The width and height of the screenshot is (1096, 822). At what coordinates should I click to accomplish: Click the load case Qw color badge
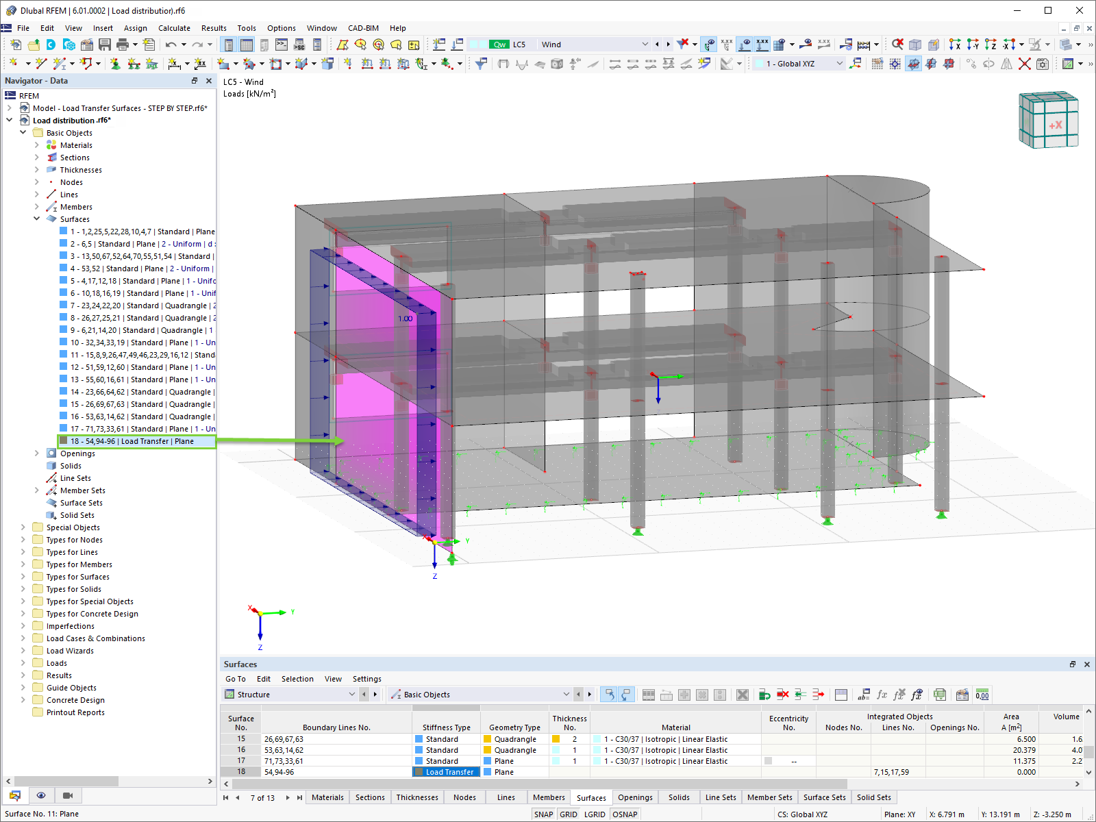[499, 45]
